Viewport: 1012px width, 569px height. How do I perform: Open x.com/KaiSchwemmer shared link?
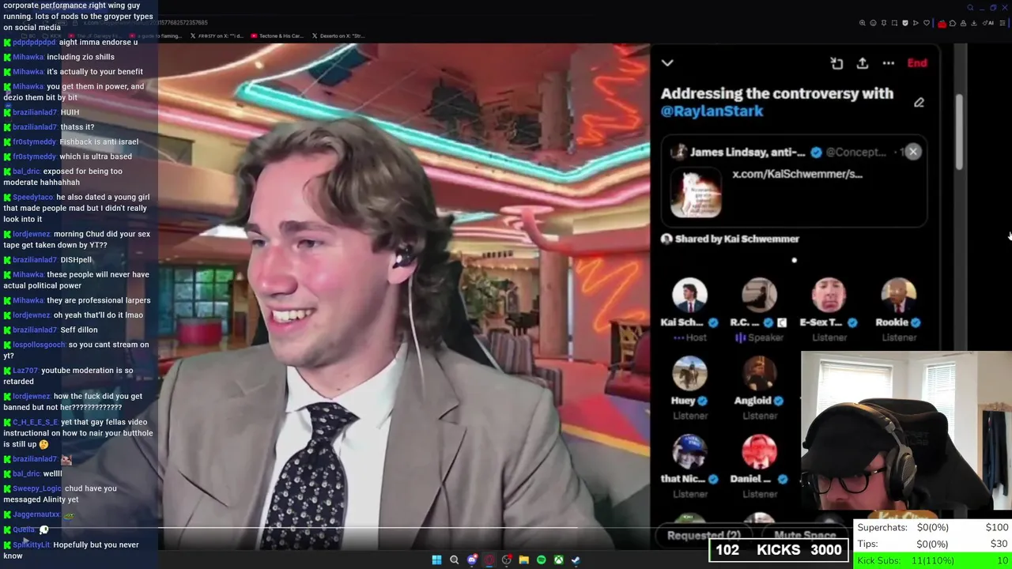(797, 174)
